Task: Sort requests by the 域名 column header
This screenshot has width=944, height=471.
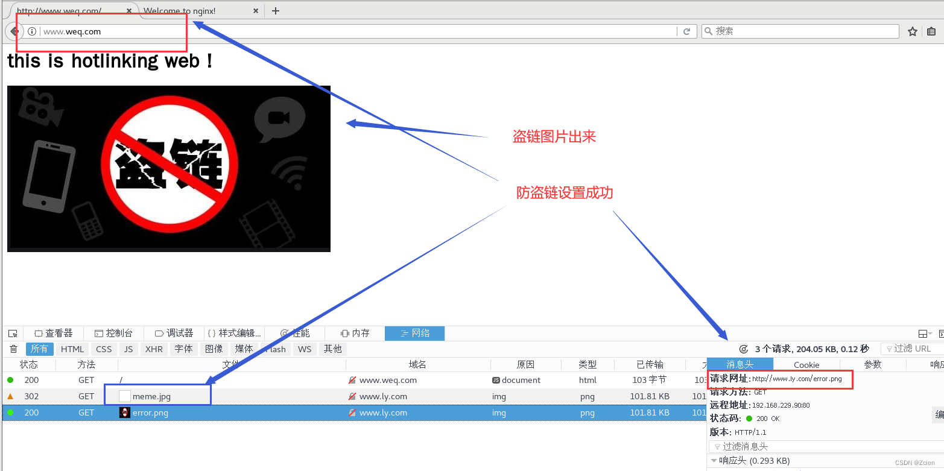Action: tap(417, 364)
